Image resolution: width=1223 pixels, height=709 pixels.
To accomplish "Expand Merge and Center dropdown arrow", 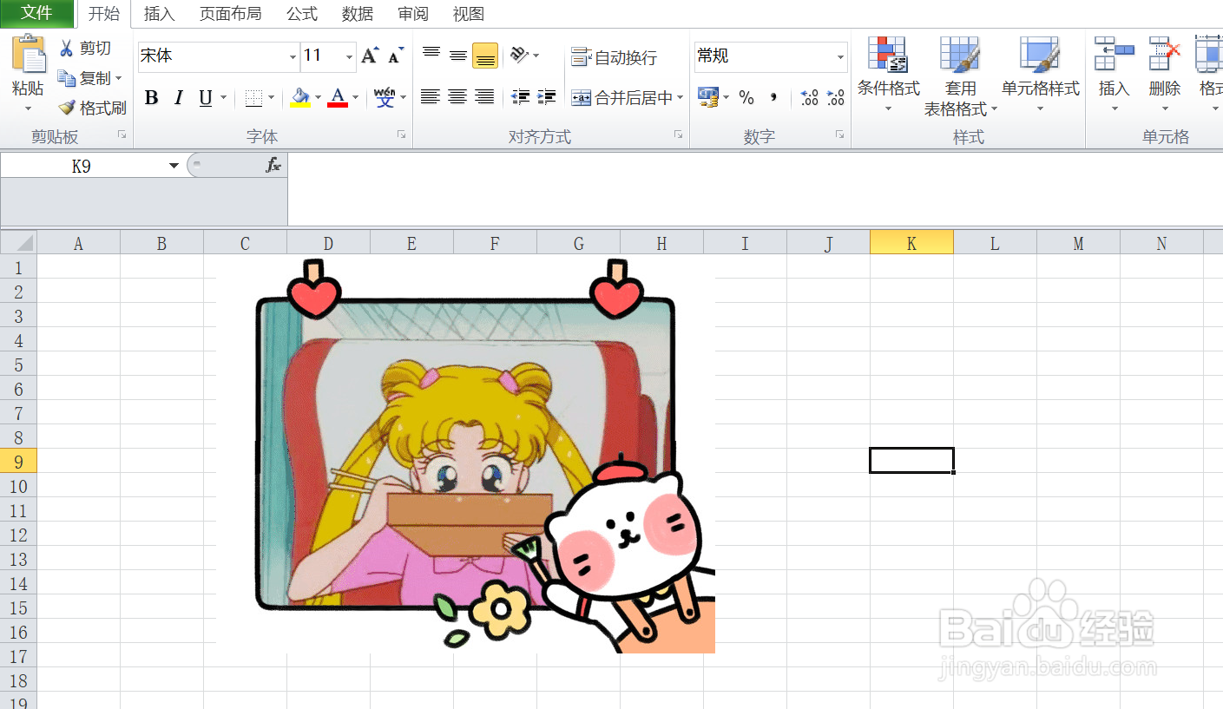I will click(681, 98).
